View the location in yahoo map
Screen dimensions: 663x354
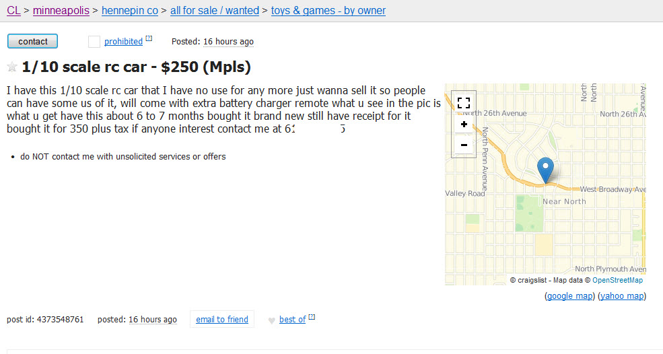pos(622,295)
